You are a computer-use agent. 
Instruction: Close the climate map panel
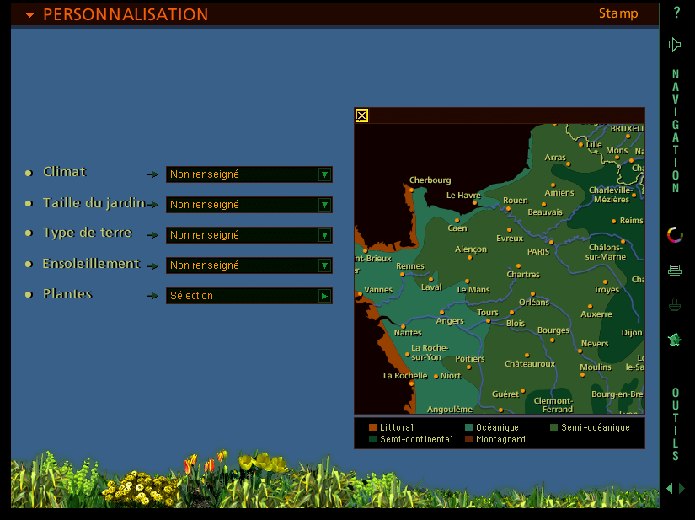(x=361, y=115)
